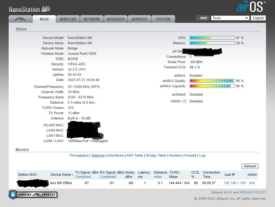Screen dimensions: 275x207
Task: Open last IP 192.168.1.103 link
Action: point(235,183)
